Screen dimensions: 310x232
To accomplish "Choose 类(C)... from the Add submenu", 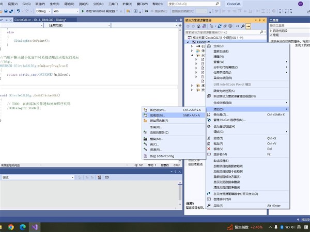I will tap(173, 144).
